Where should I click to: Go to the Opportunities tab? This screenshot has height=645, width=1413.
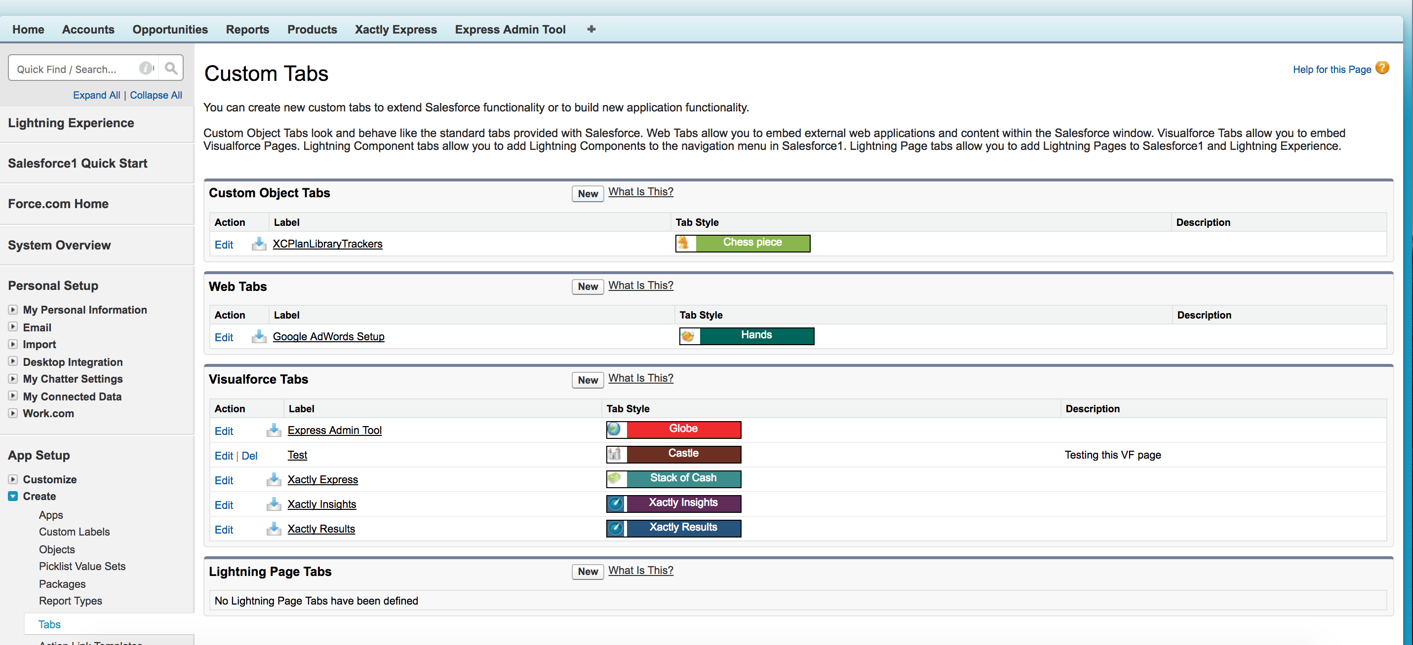tap(170, 29)
